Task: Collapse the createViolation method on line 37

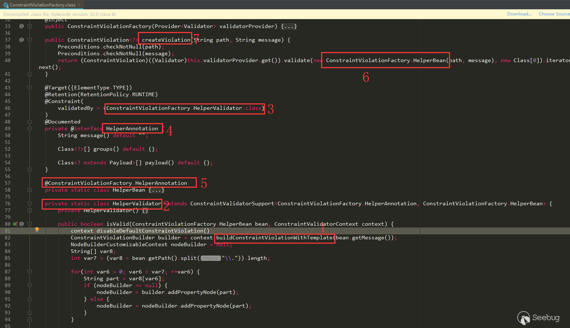Action: 30,40
